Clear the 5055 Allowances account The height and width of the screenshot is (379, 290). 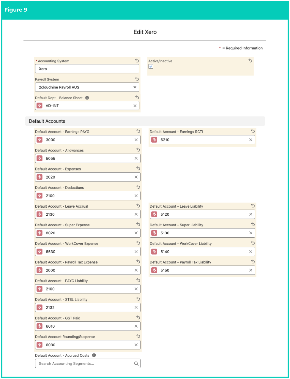coord(136,159)
